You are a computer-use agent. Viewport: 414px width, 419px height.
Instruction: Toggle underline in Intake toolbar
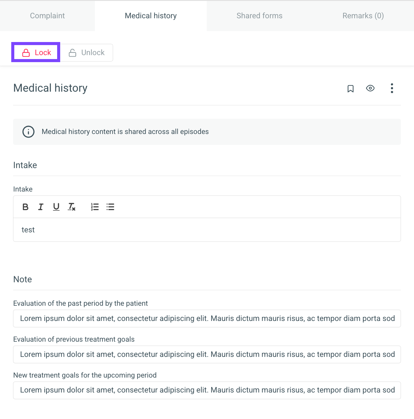click(x=56, y=207)
